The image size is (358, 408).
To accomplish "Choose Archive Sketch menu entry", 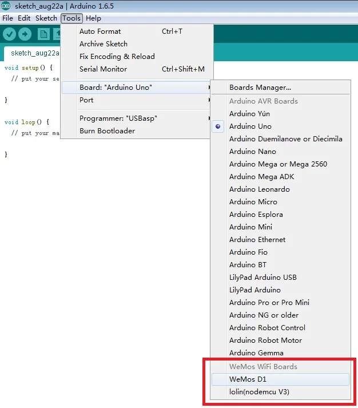I will point(137,44).
